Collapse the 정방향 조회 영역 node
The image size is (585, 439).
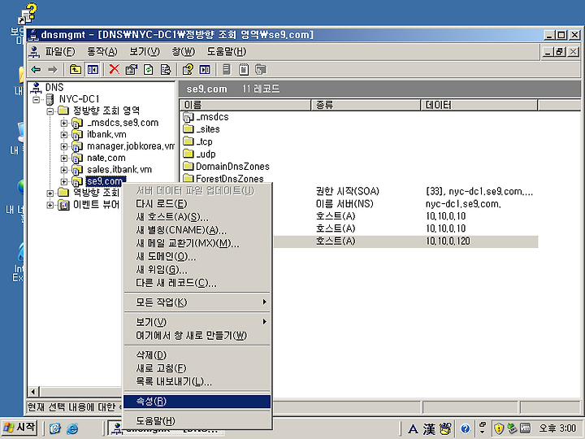[50, 111]
